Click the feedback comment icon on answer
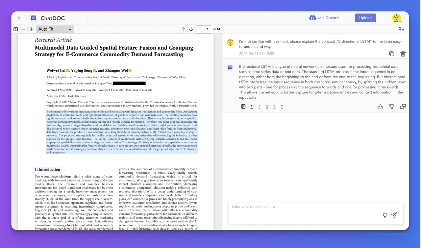This screenshot has width=421, height=248. point(403,107)
